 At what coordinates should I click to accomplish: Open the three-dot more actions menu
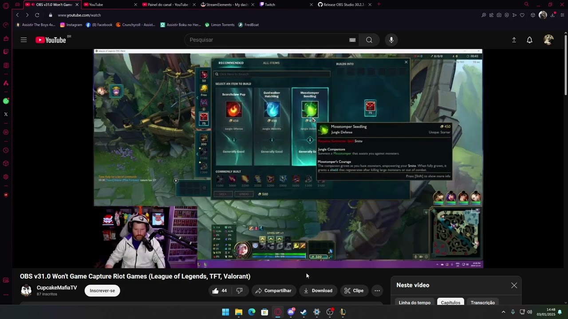tap(377, 291)
